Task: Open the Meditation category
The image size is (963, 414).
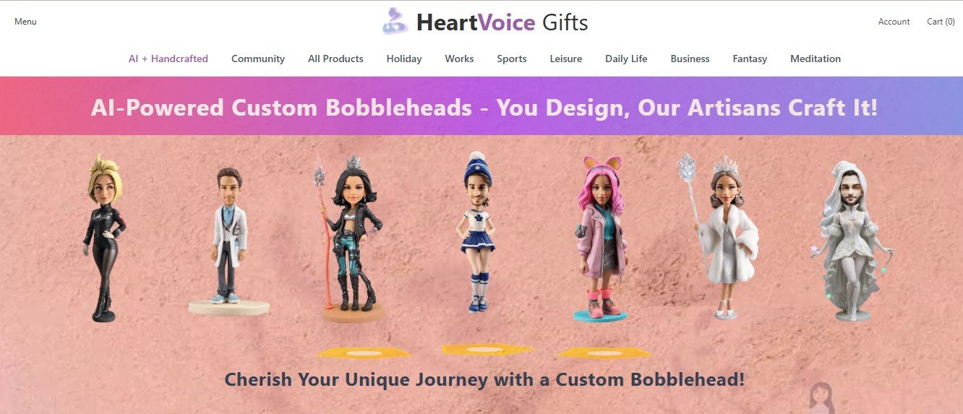Action: (816, 59)
